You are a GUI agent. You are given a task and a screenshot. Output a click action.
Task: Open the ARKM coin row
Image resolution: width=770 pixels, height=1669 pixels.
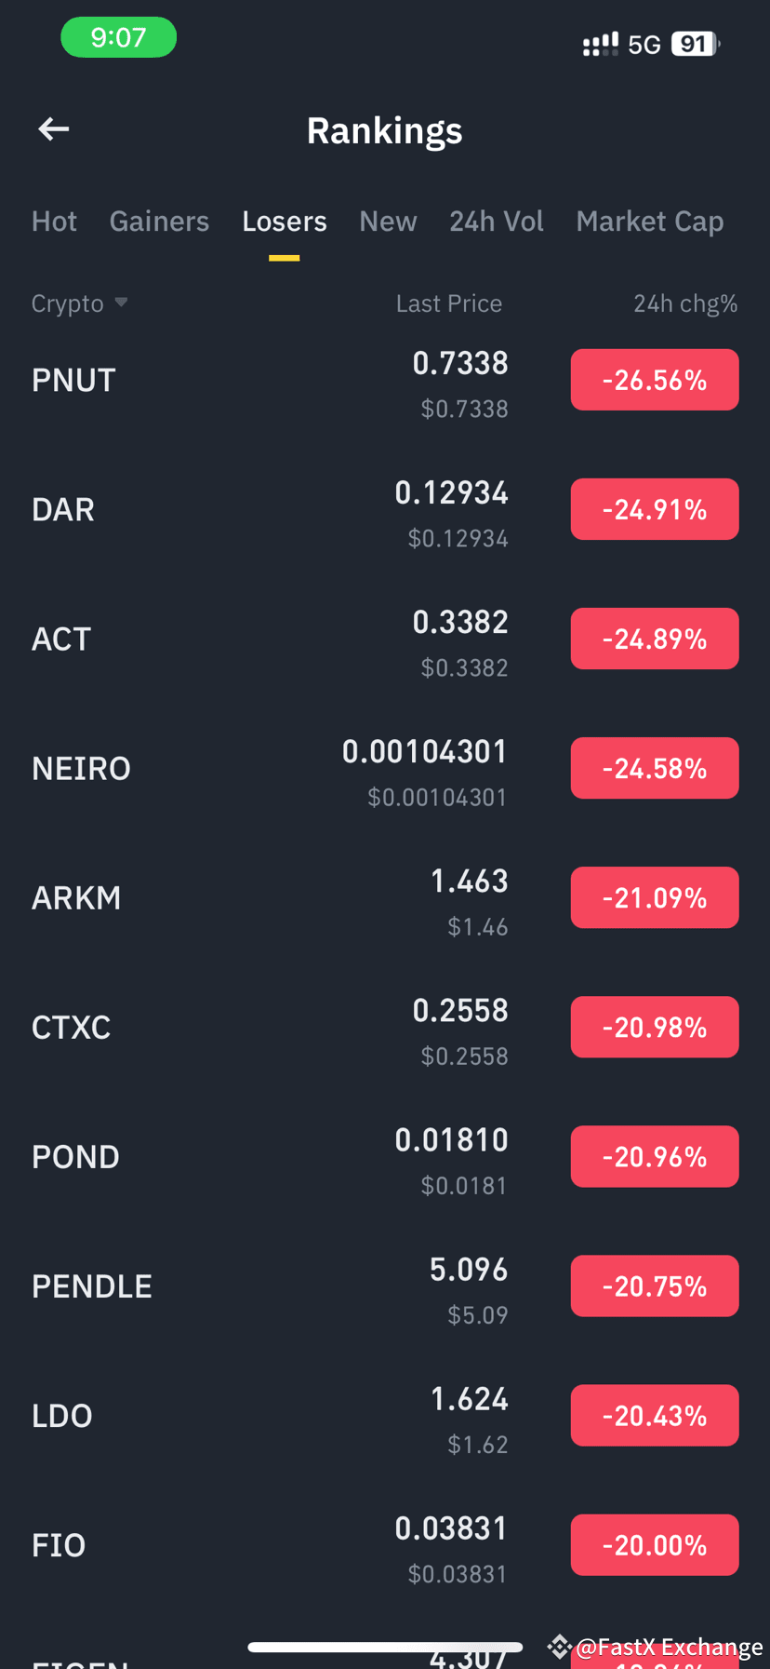click(385, 898)
